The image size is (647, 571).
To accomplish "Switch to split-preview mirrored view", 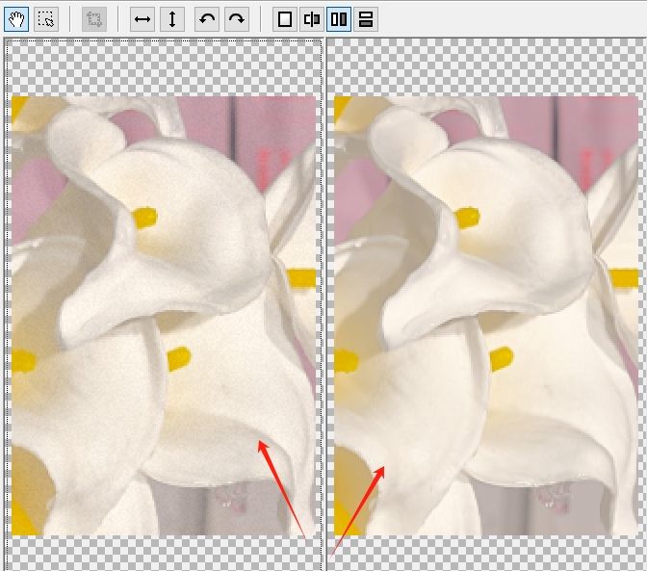I will point(312,19).
